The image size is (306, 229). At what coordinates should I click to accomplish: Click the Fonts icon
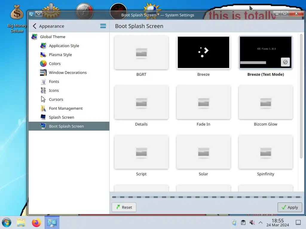(43, 82)
